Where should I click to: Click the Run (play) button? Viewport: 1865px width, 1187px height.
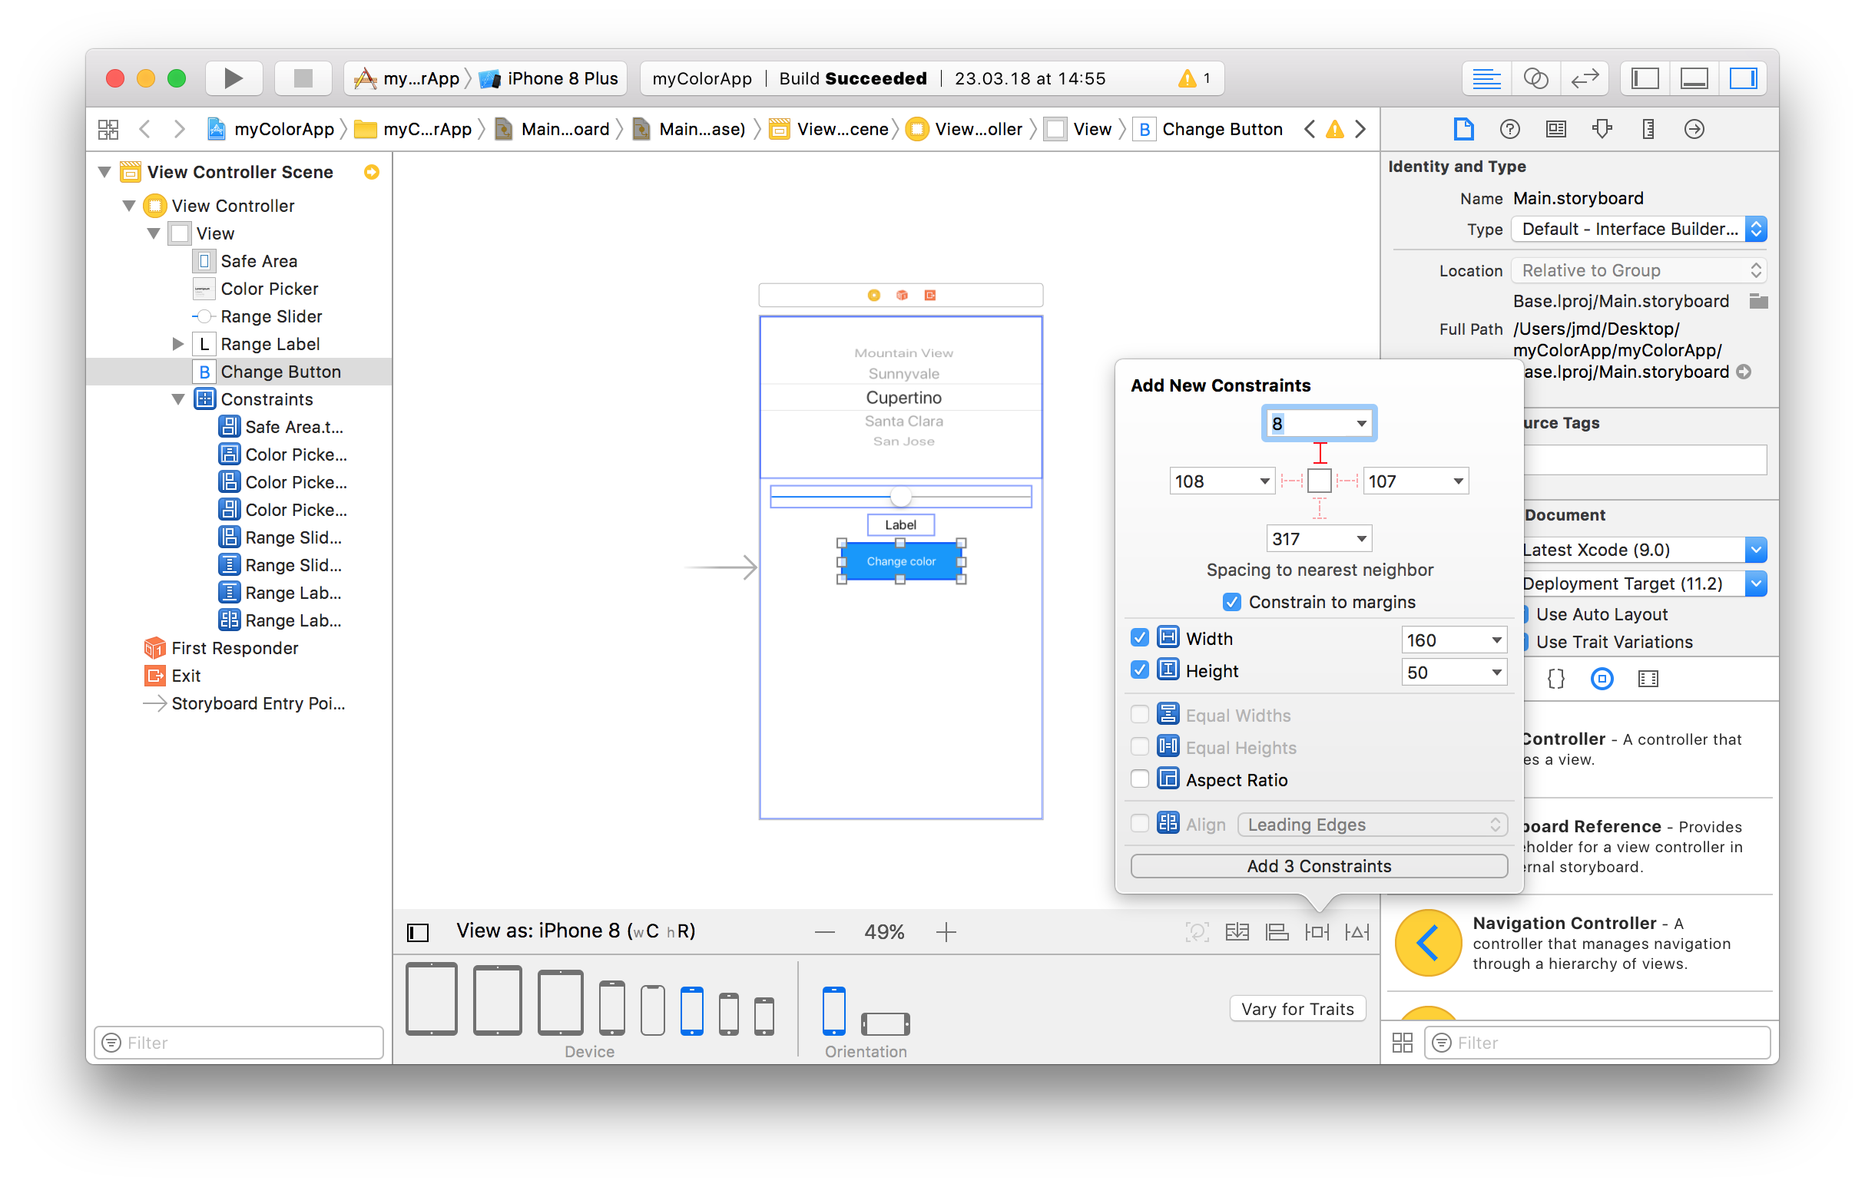tap(234, 78)
